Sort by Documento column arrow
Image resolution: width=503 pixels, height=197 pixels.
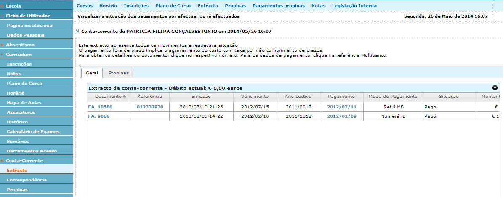125,97
